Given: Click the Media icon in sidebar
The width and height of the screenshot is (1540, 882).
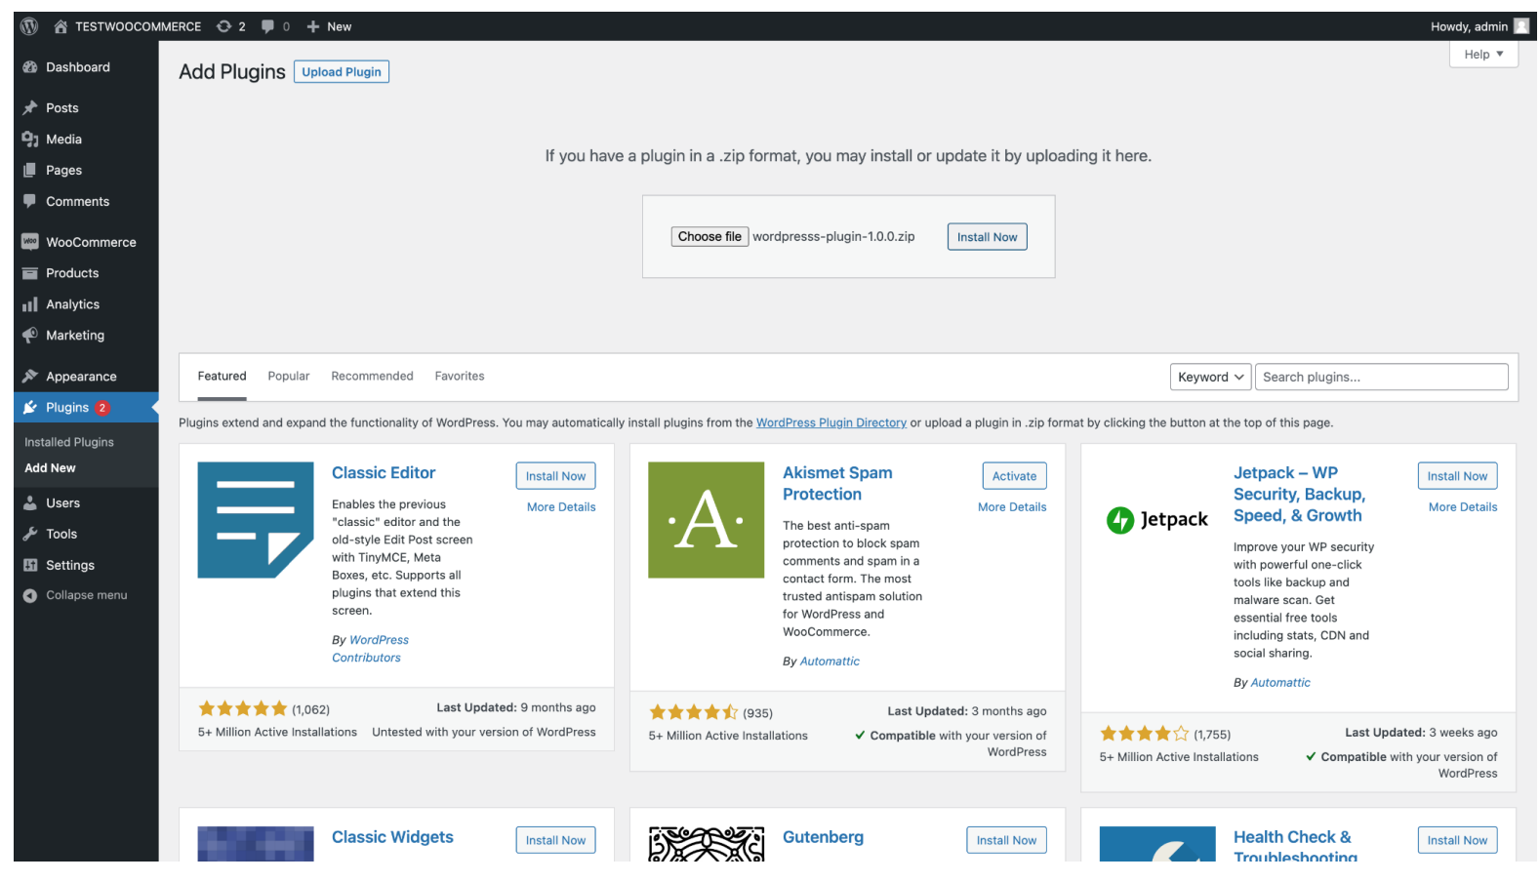Looking at the screenshot, I should (x=30, y=140).
